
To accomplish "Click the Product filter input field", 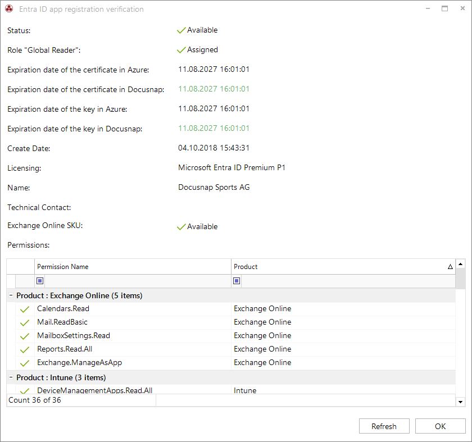I will tap(348, 281).
